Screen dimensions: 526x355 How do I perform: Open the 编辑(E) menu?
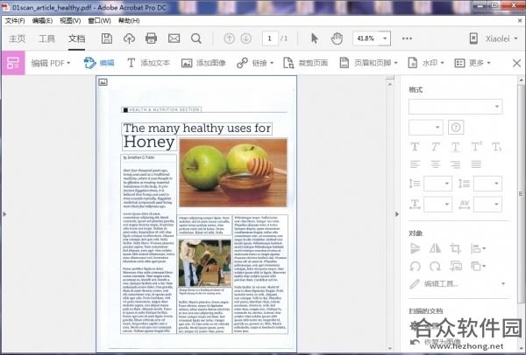click(x=42, y=21)
